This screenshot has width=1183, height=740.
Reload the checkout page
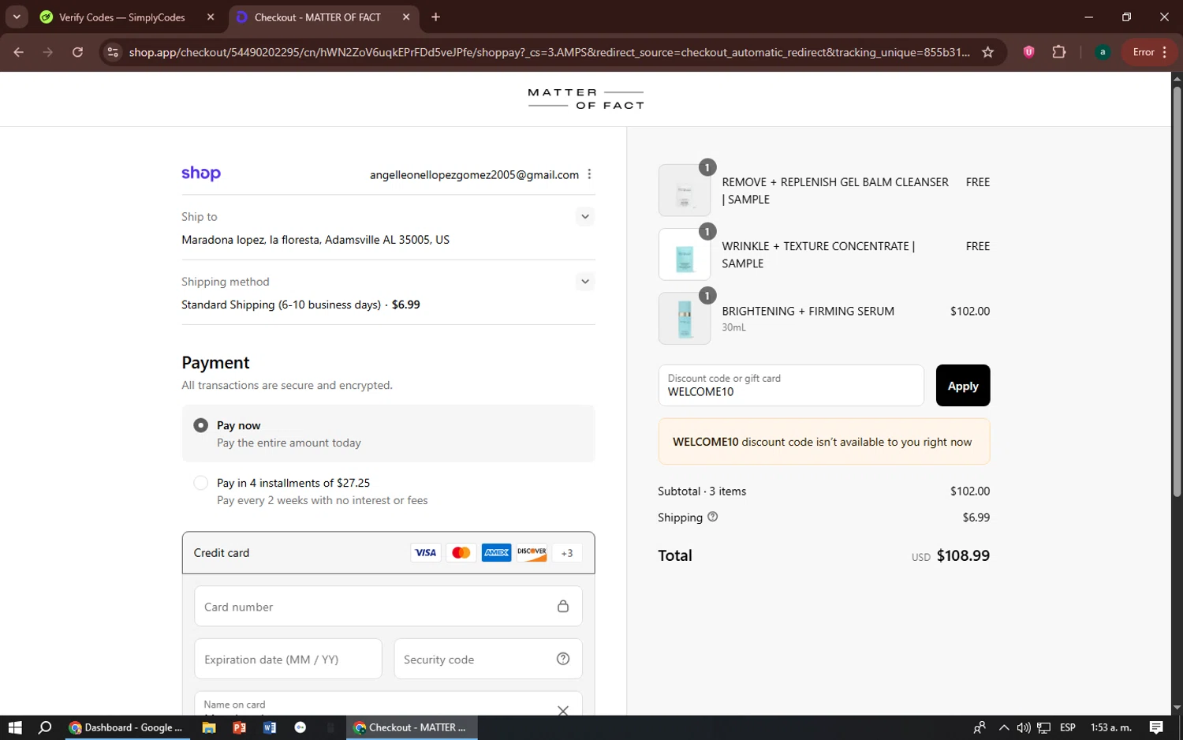click(x=77, y=52)
